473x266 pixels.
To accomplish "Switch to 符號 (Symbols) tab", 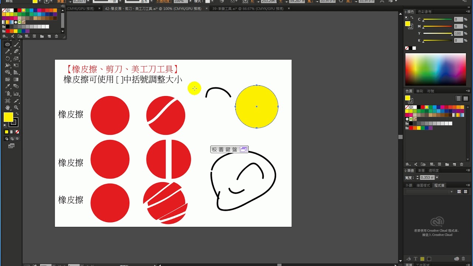I will pyautogui.click(x=431, y=91).
